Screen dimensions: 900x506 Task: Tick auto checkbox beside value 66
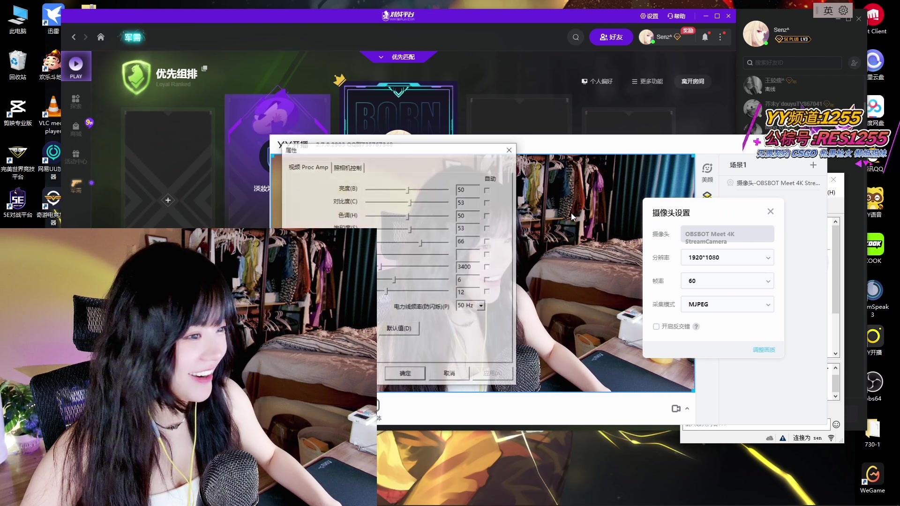pos(487,241)
